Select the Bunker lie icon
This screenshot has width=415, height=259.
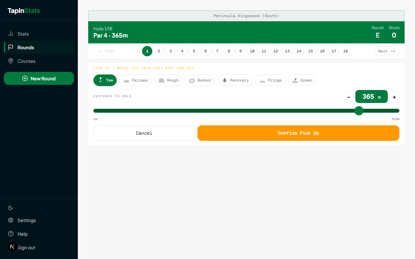[x=193, y=80]
